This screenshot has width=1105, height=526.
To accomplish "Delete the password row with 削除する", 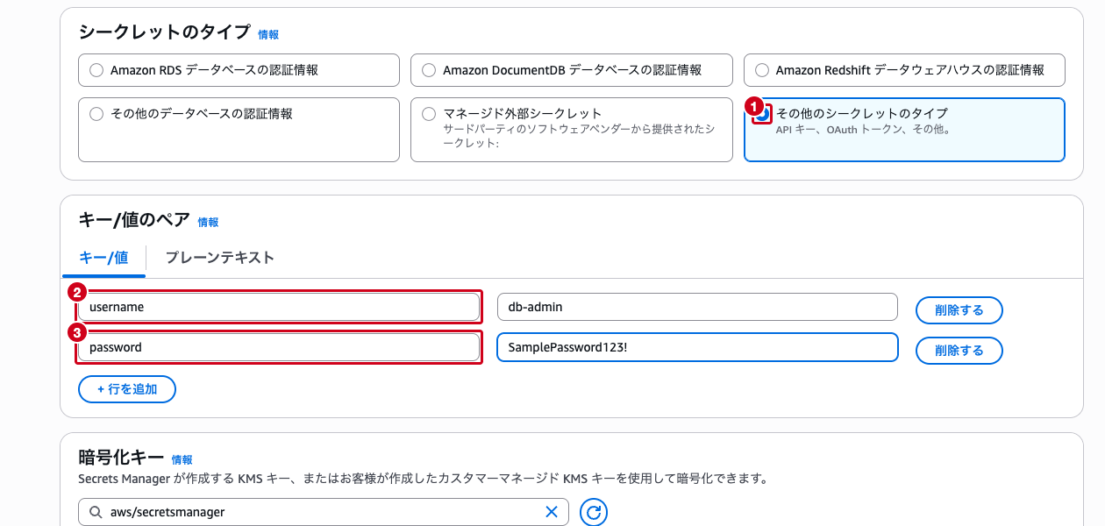I will 959,351.
